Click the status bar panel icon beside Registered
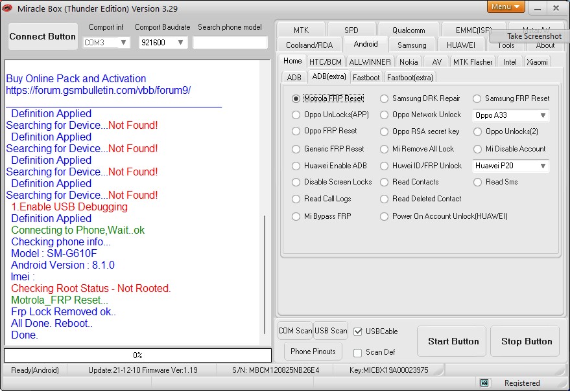570x391 pixels. coord(484,383)
